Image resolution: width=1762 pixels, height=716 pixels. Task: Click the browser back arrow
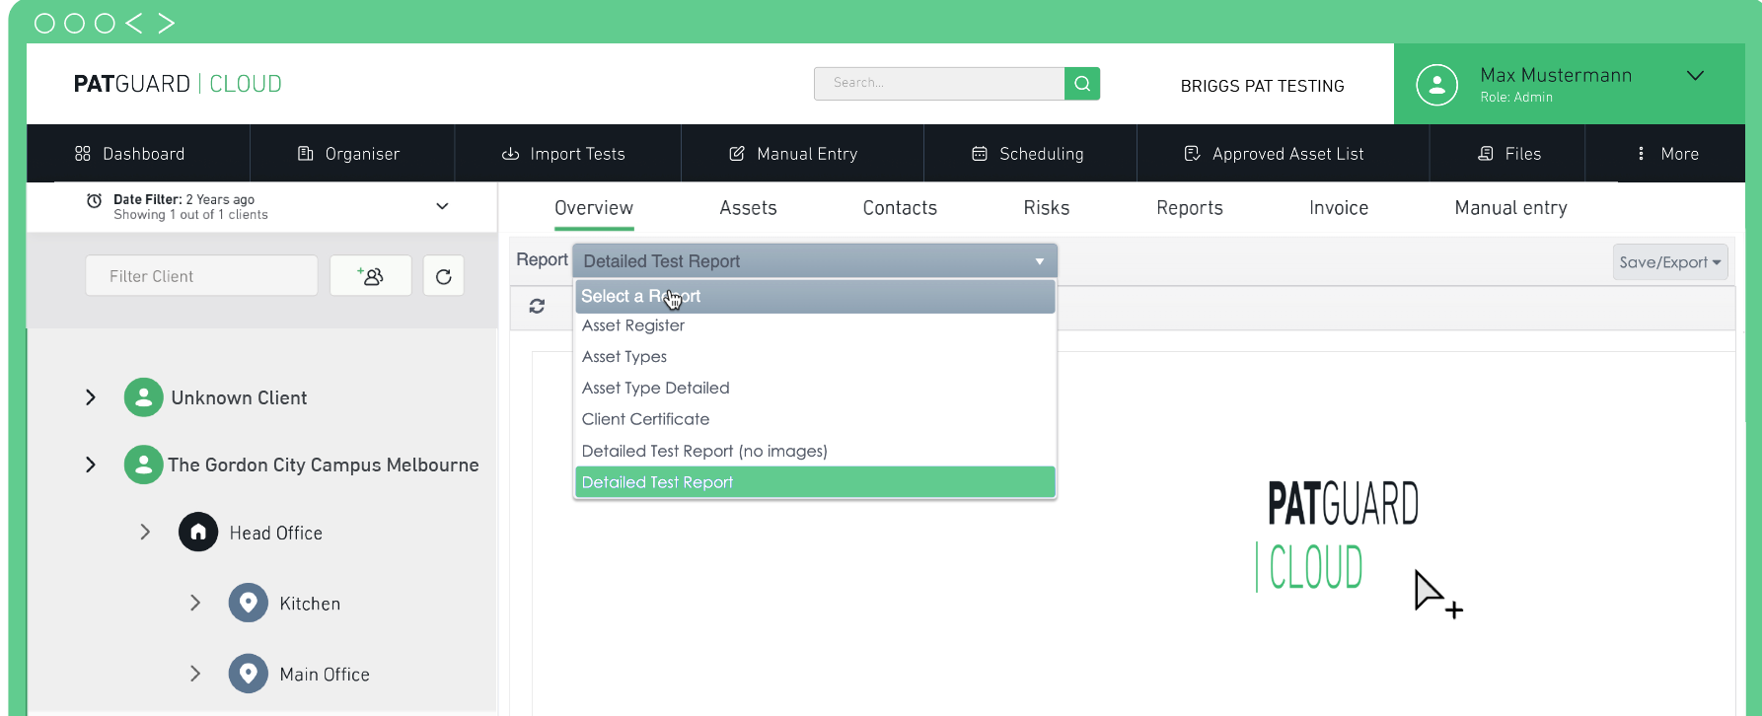point(134,23)
